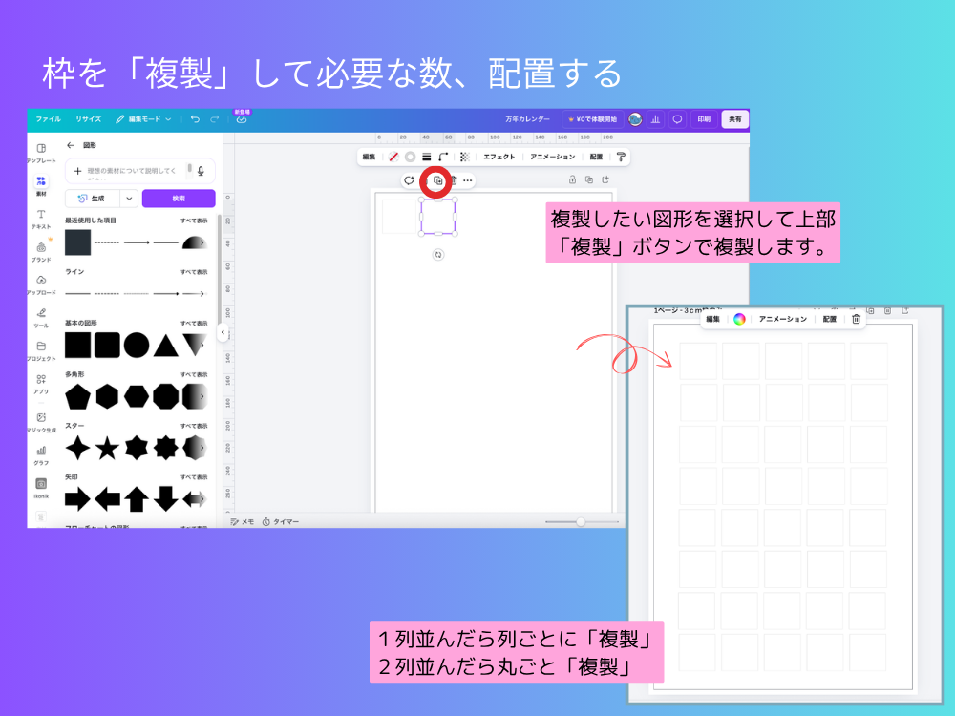
Task: Show more stars with row chevron
Action: tap(202, 448)
